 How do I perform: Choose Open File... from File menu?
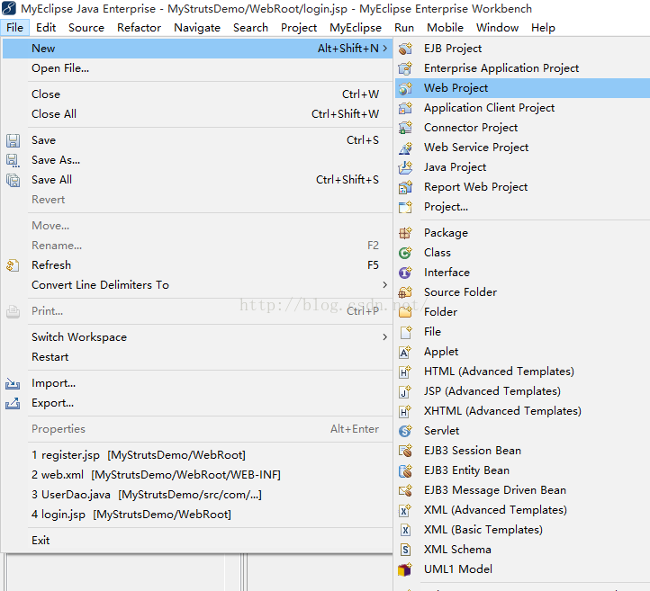[x=197, y=68]
